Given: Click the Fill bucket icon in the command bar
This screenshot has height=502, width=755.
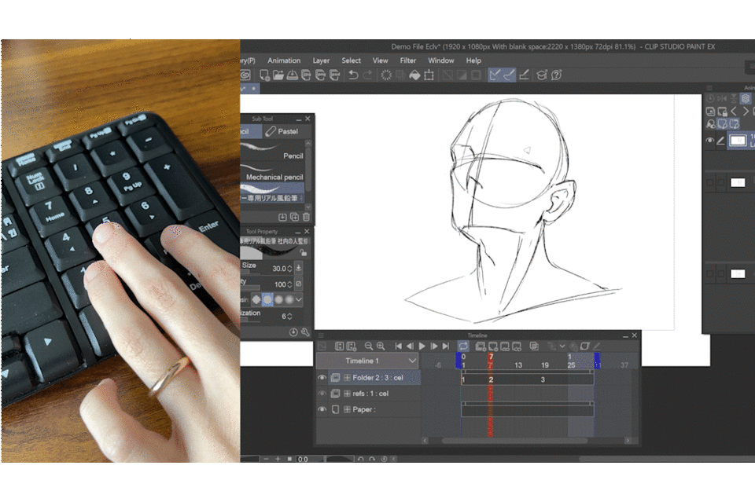Looking at the screenshot, I should (414, 75).
